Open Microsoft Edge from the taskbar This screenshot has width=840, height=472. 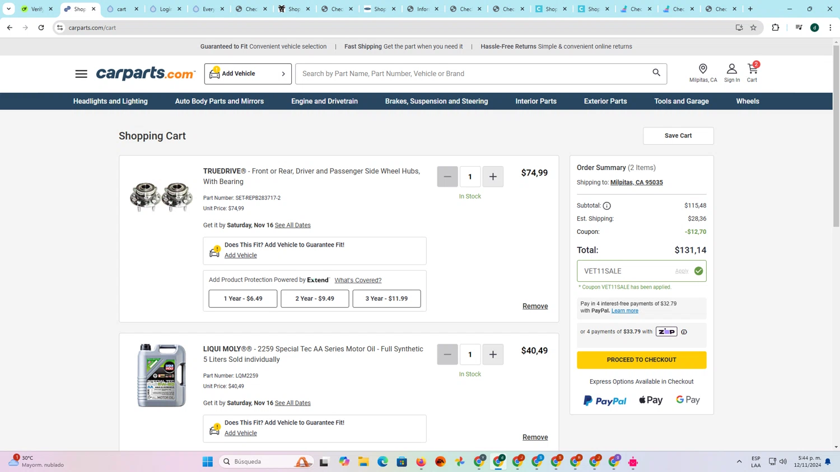382,461
